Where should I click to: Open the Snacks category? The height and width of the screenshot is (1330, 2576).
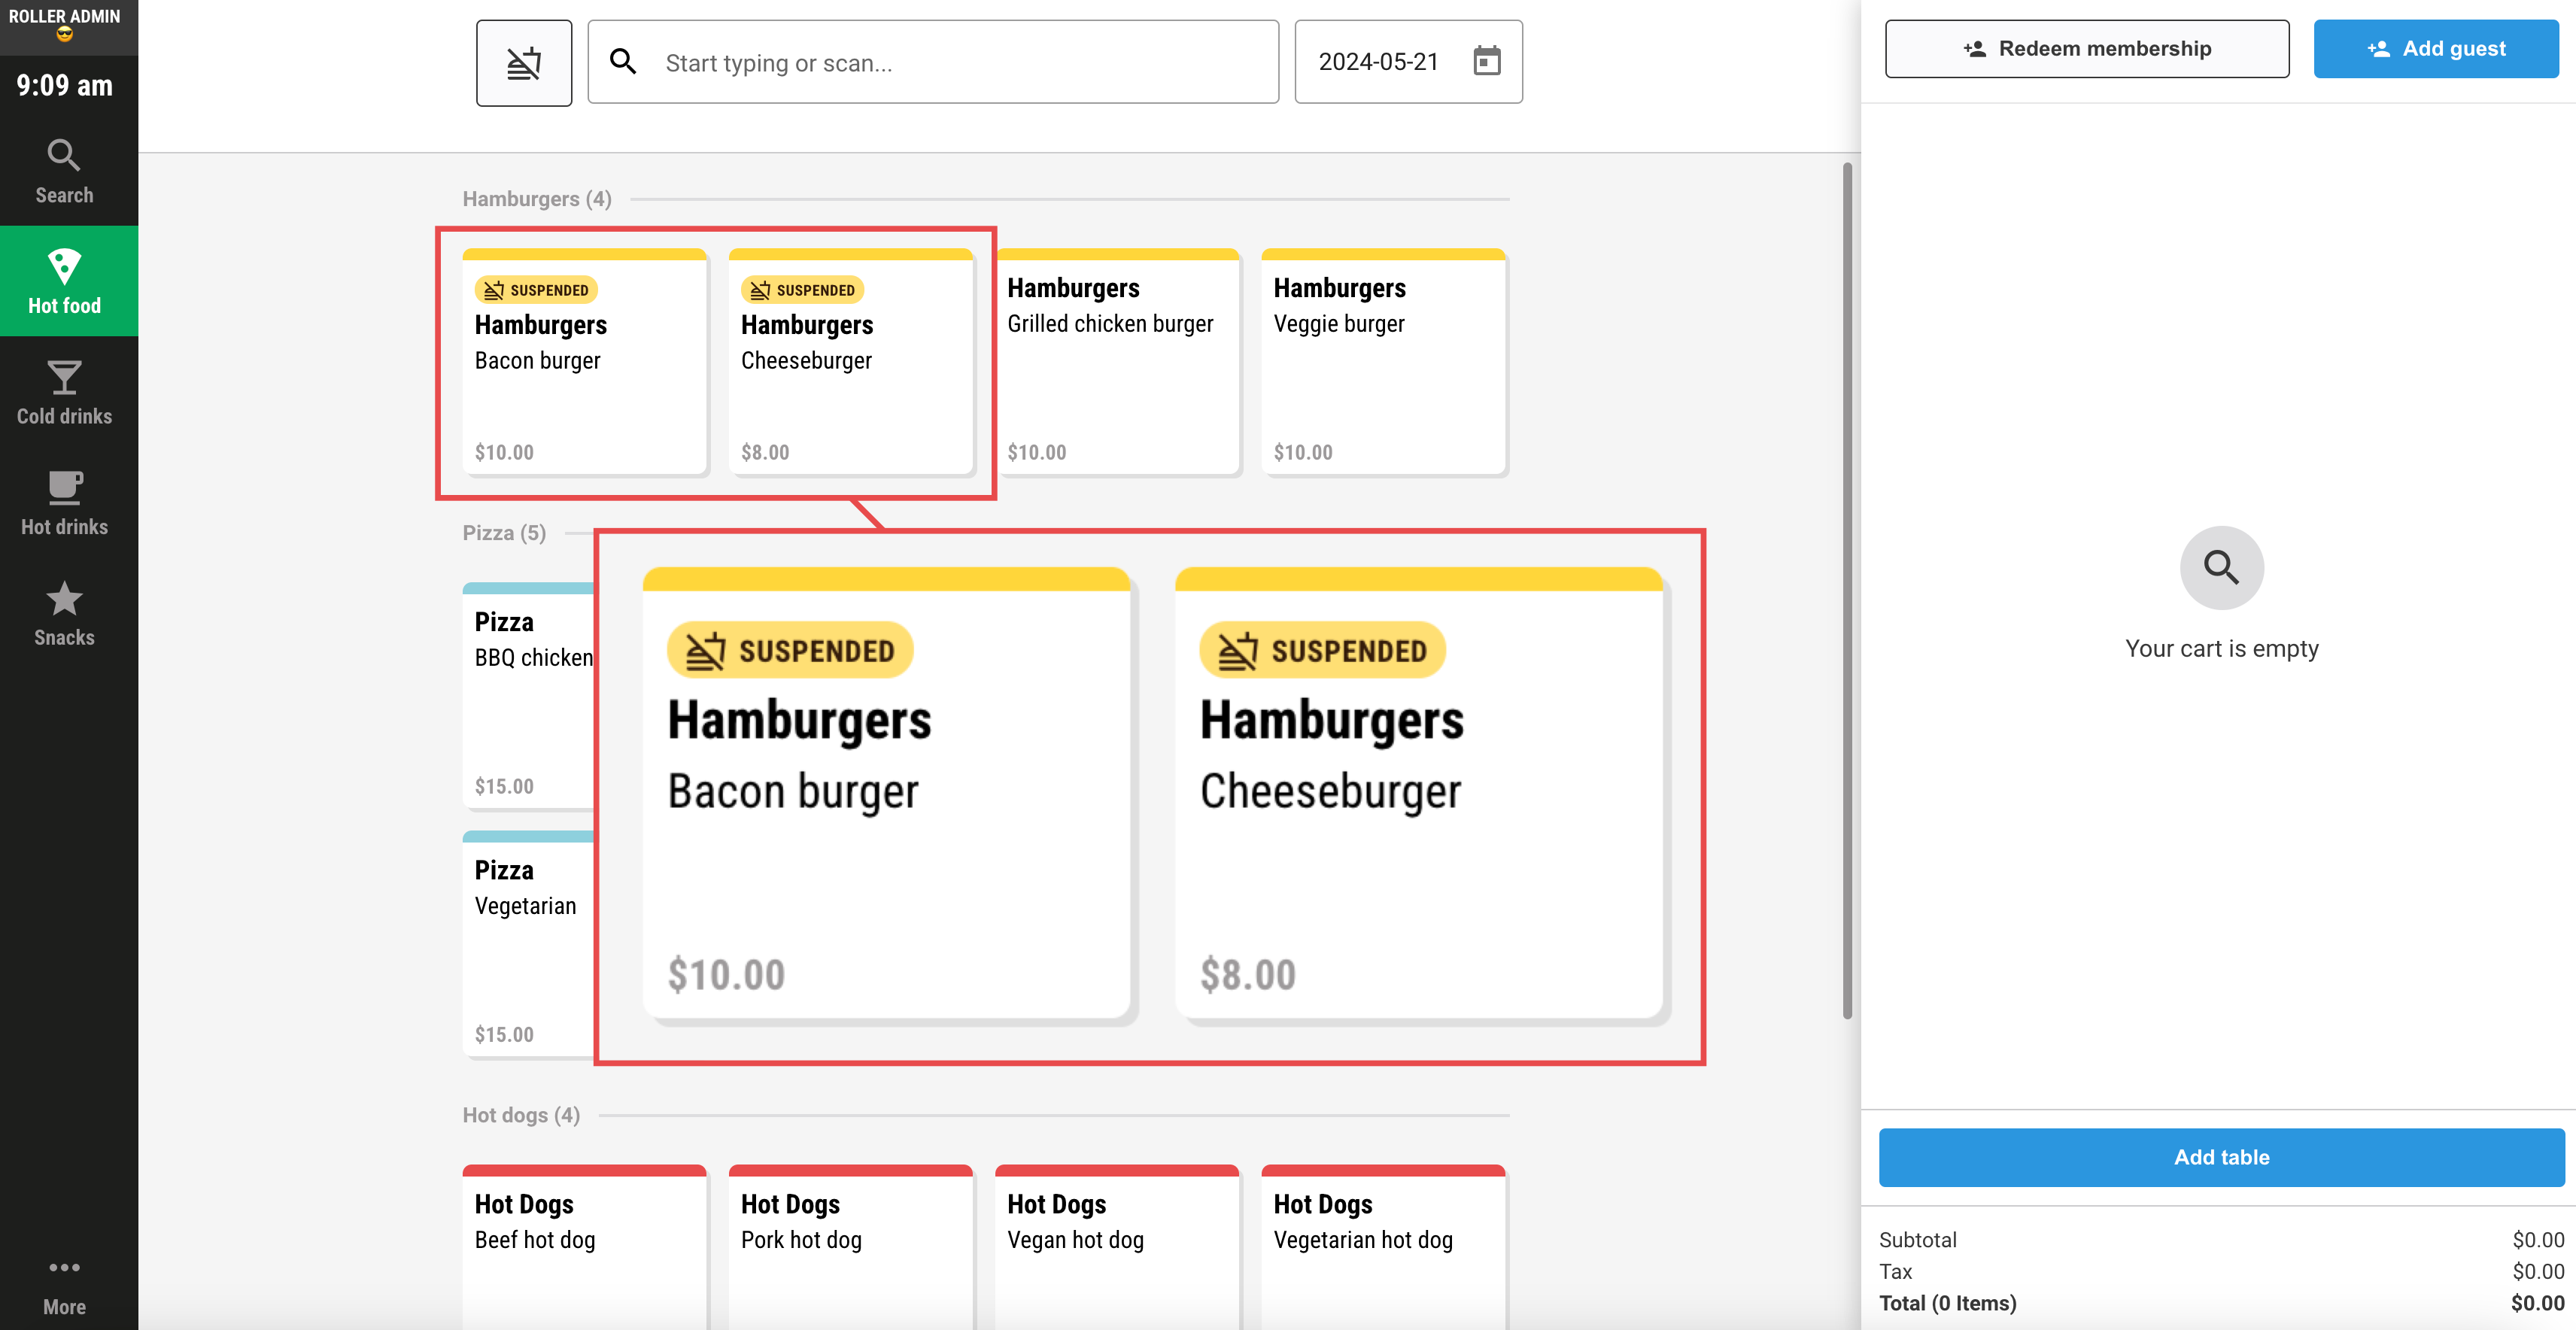click(64, 613)
